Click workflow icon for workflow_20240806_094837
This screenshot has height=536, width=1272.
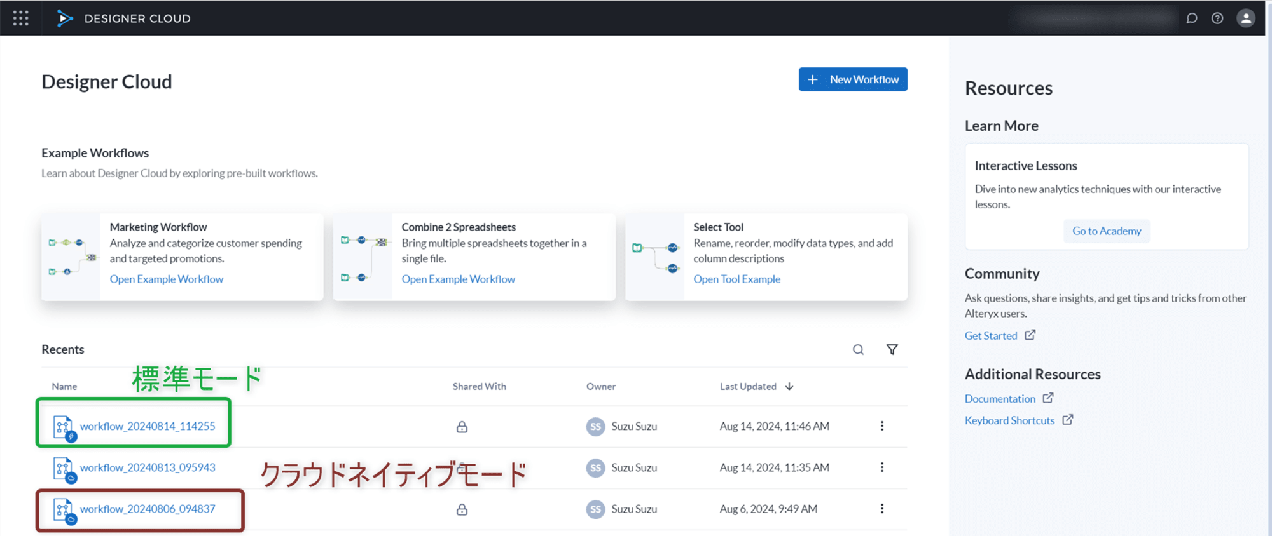pyautogui.click(x=64, y=511)
